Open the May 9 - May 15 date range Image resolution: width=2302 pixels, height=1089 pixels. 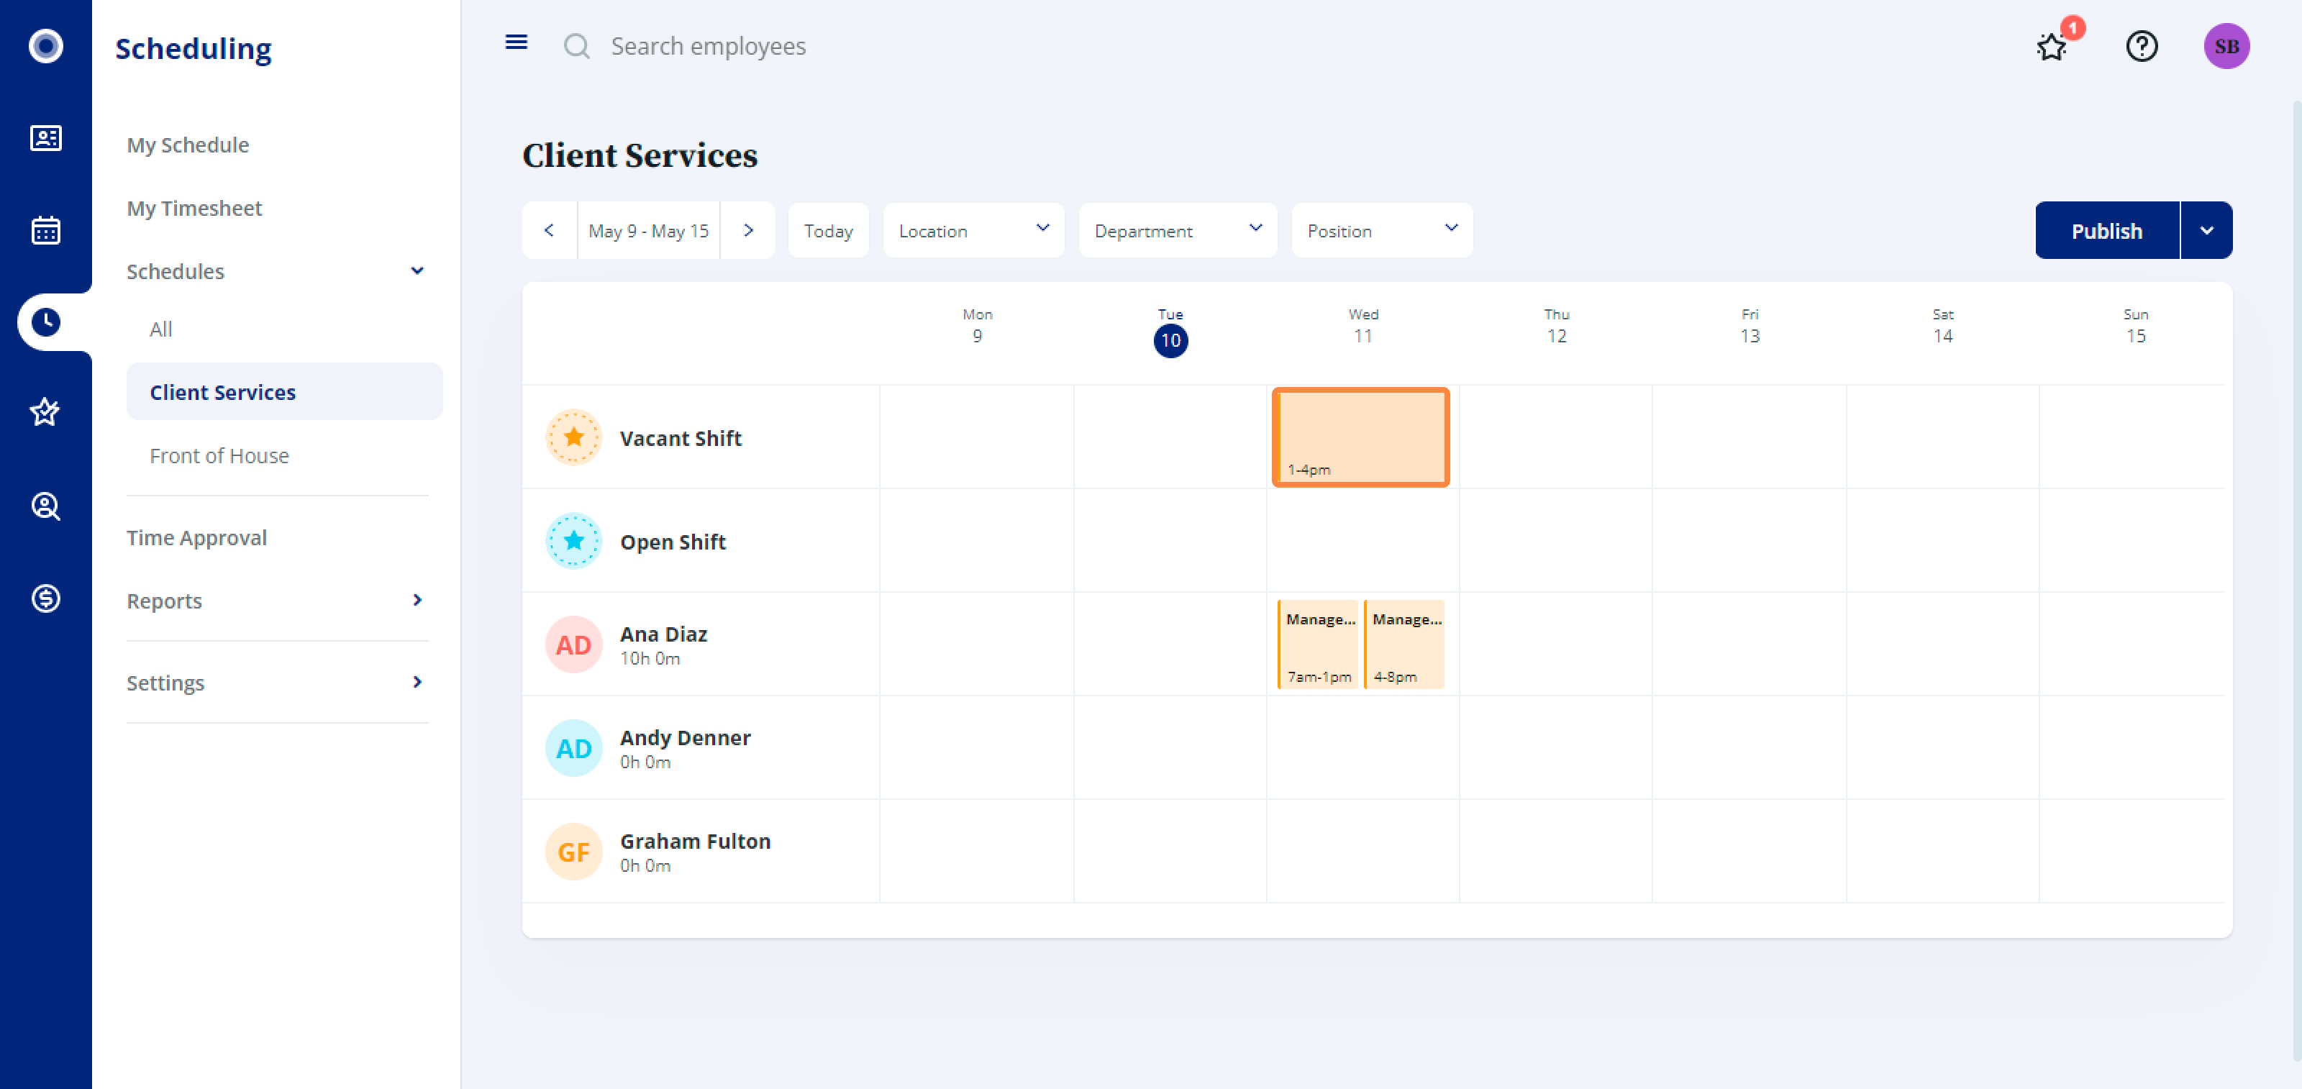[649, 230]
